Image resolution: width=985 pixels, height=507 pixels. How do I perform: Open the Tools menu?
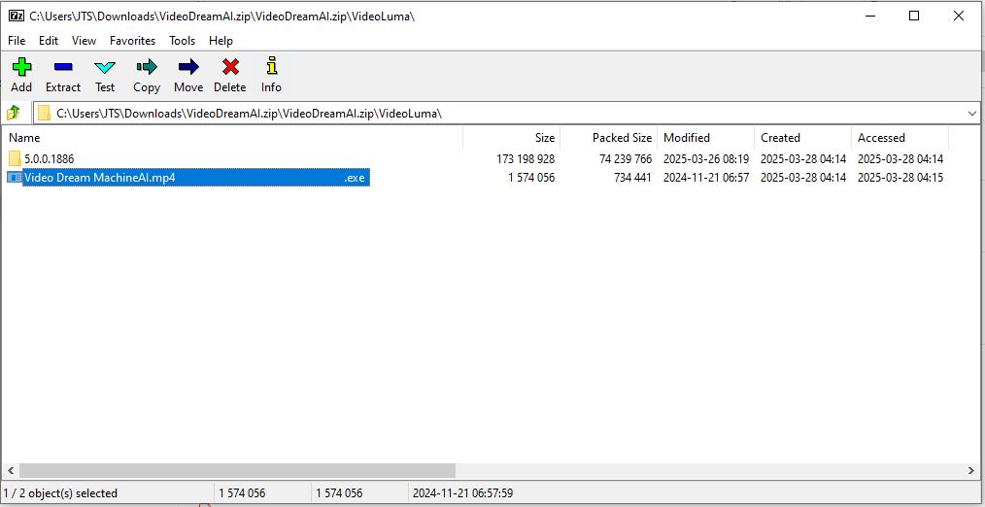(x=182, y=41)
